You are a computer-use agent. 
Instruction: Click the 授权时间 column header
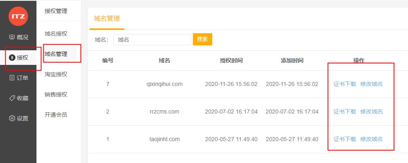231,61
